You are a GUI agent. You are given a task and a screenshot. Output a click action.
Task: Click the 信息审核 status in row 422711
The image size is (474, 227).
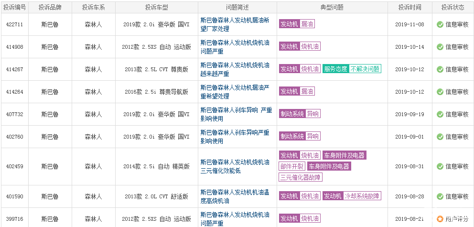[x=457, y=24]
